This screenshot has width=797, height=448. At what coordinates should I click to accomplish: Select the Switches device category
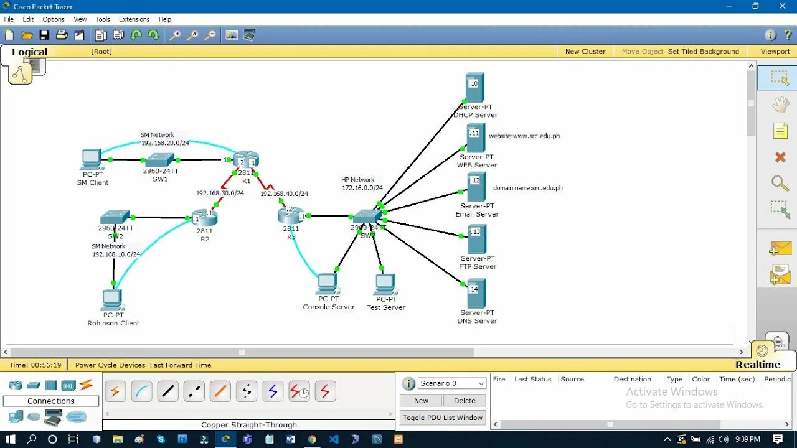(34, 386)
